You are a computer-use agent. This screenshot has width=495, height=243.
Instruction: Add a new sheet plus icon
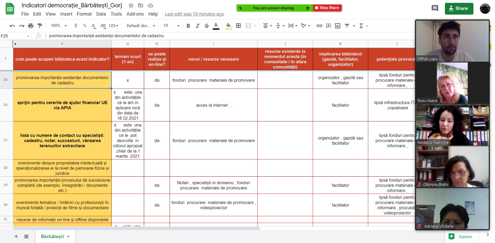coord(16,236)
